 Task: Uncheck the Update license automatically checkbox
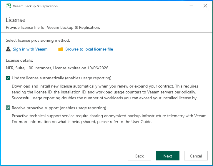[8, 78]
